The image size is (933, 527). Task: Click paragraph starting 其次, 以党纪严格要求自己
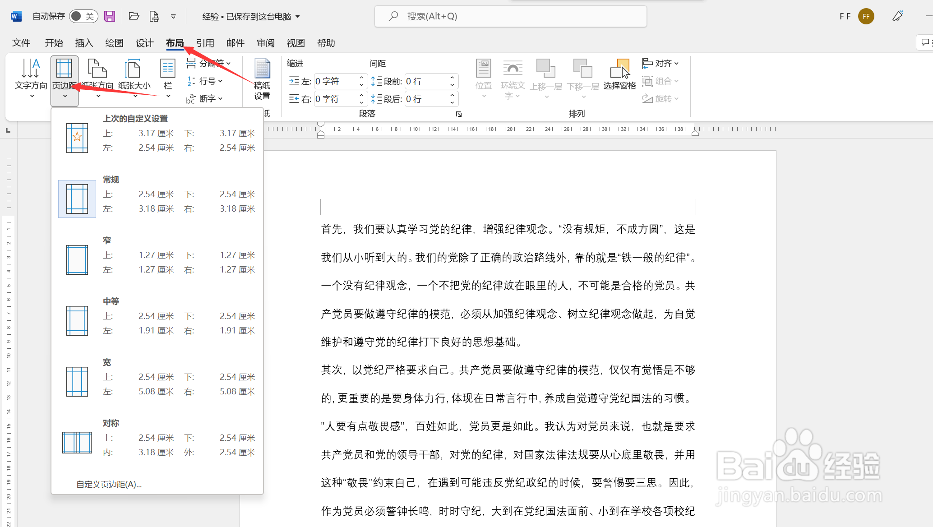pos(508,370)
